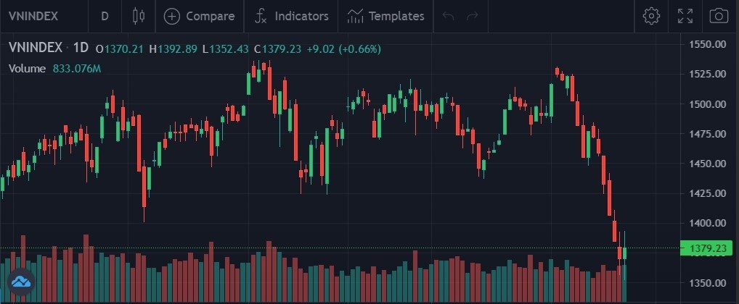
Task: Click the VNINDEX 1D chart legend title
Action: [48, 48]
